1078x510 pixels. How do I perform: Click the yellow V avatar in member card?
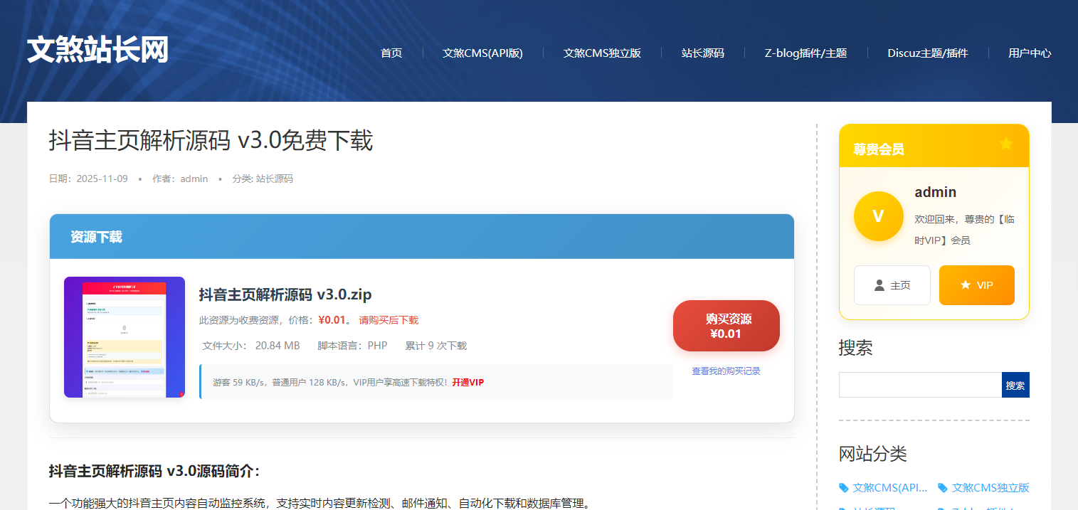click(x=878, y=216)
